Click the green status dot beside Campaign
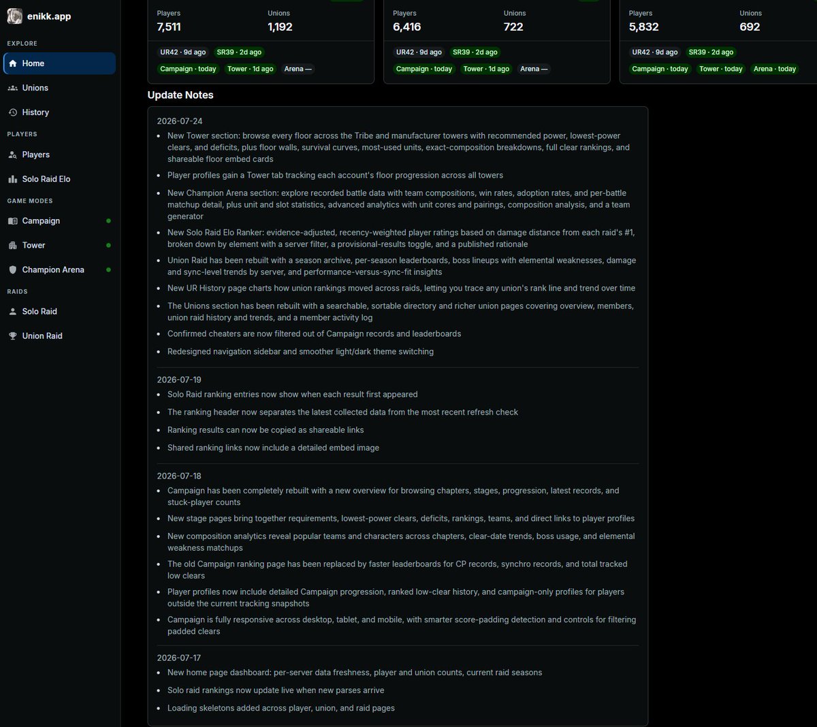Screen dimensions: 817x727 [x=108, y=221]
